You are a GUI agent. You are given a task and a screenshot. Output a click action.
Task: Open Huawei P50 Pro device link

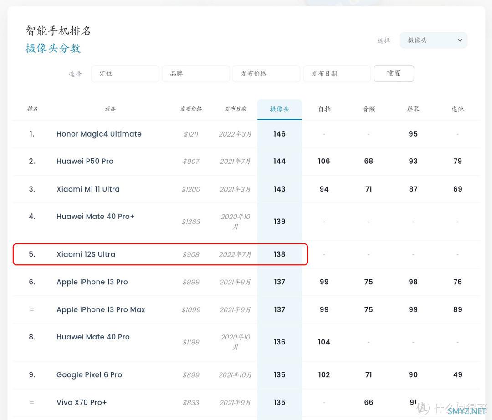point(85,161)
